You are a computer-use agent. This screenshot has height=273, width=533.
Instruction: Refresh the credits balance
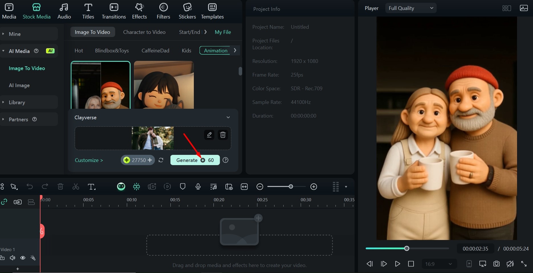161,160
